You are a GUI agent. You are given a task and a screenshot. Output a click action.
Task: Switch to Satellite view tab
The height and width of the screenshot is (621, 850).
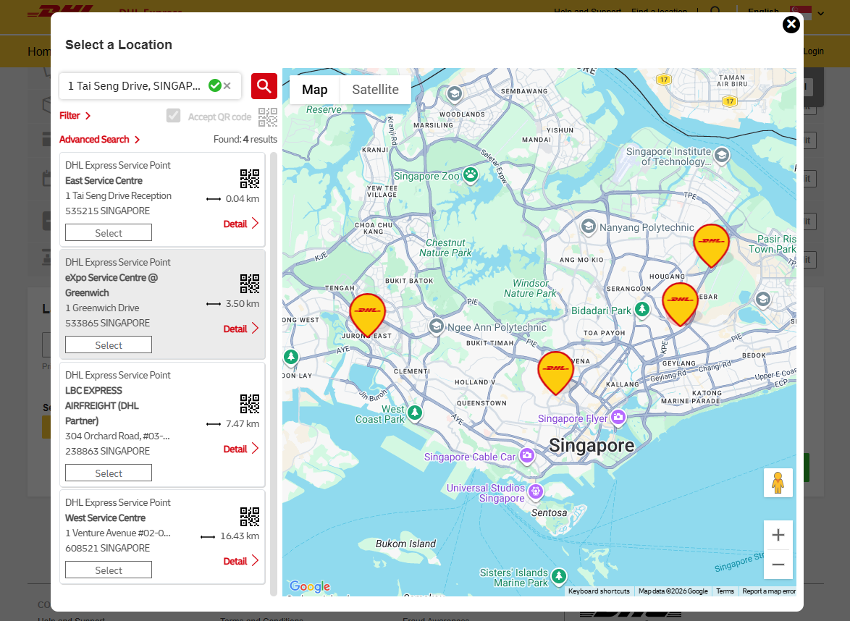(375, 90)
